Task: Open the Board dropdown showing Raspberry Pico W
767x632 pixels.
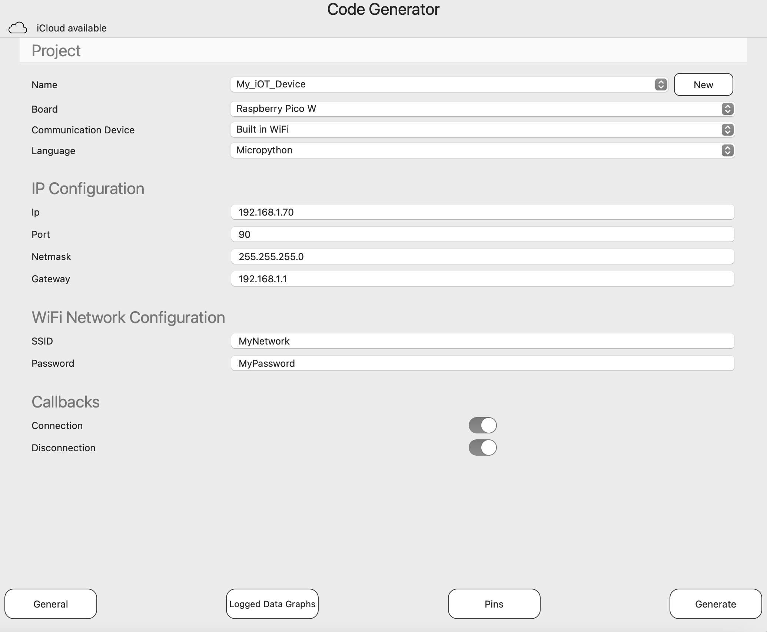Action: [482, 109]
